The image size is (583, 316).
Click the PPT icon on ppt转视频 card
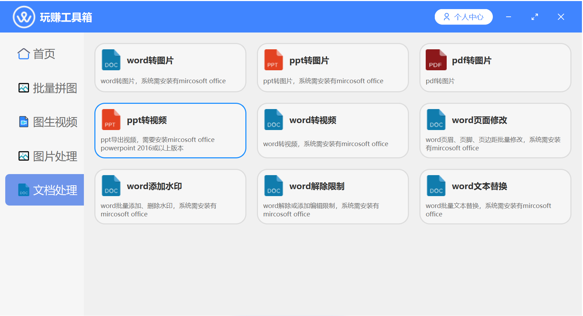[111, 120]
